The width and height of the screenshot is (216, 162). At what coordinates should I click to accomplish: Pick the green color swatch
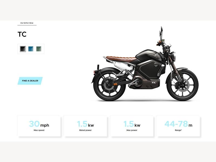(39, 49)
